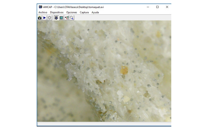Minimize the AMCAP window

point(148,7)
